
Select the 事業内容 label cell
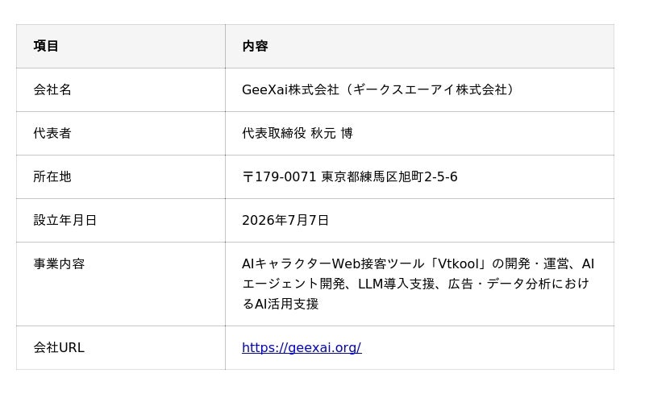tap(120, 284)
